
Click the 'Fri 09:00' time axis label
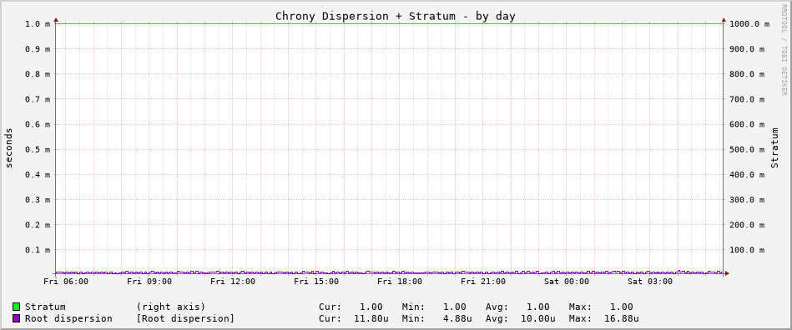pyautogui.click(x=149, y=281)
